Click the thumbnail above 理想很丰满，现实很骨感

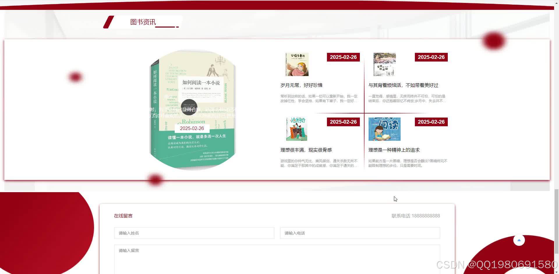point(296,129)
